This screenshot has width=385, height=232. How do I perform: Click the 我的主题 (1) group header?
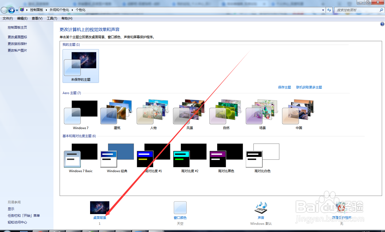coord(71,45)
